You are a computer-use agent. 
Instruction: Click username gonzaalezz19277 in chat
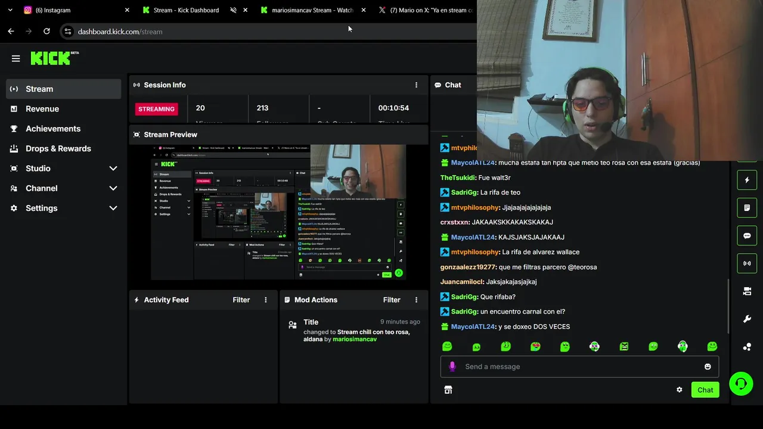pyautogui.click(x=468, y=267)
